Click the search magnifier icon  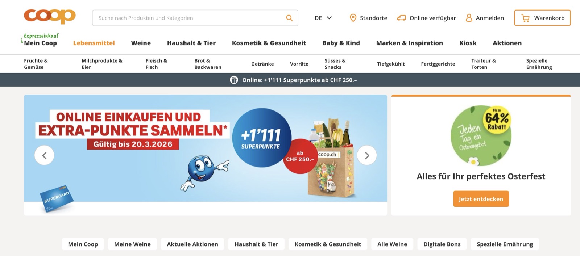289,18
